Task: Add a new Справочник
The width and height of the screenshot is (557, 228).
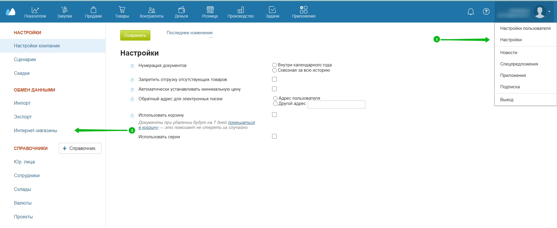Action: [80, 148]
